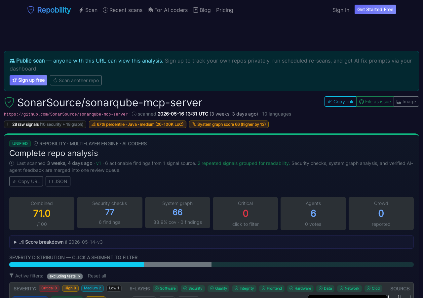View the Pricing page
423x298 pixels.
click(225, 10)
